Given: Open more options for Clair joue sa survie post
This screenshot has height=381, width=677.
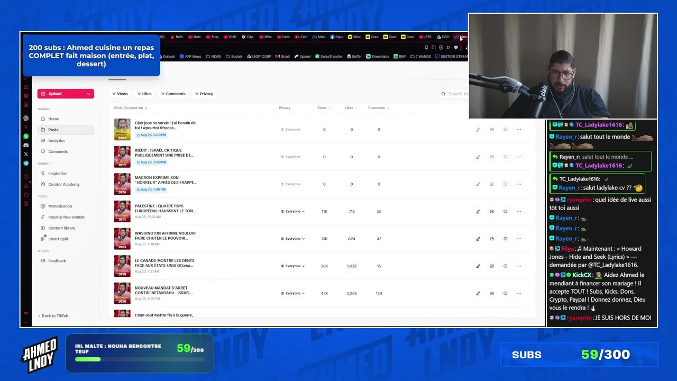Looking at the screenshot, I should tap(519, 130).
